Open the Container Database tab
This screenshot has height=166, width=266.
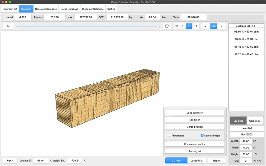click(x=46, y=9)
